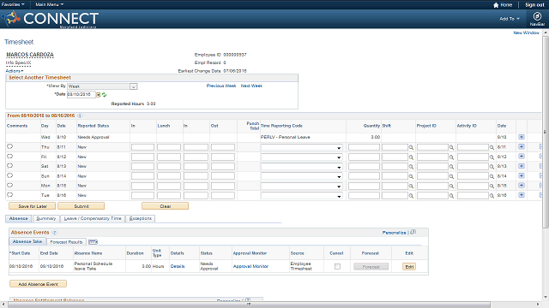The image size is (549, 308).
Task: Click Project ID lookup magnifier in Thu row
Action: pos(451,148)
